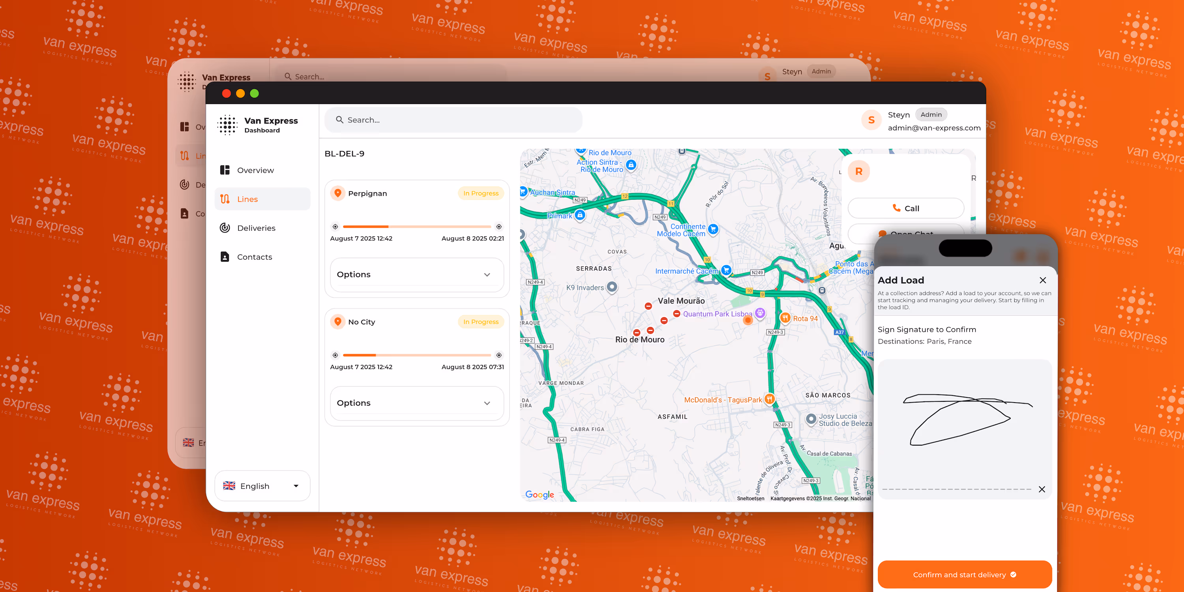
Task: Click the Van Express dotted logo icon
Action: [227, 125]
